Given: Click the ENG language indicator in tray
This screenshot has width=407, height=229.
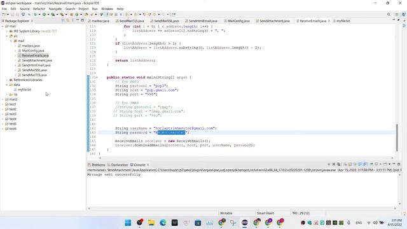Looking at the screenshot, I should [x=359, y=223].
